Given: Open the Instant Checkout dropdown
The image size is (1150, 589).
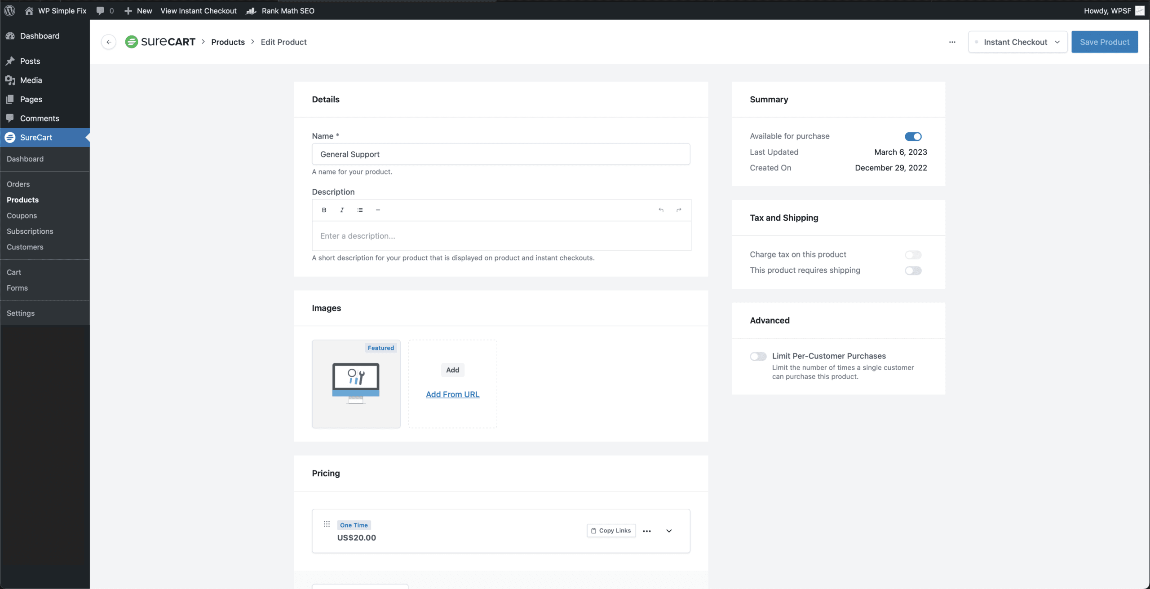Looking at the screenshot, I should pyautogui.click(x=1017, y=42).
